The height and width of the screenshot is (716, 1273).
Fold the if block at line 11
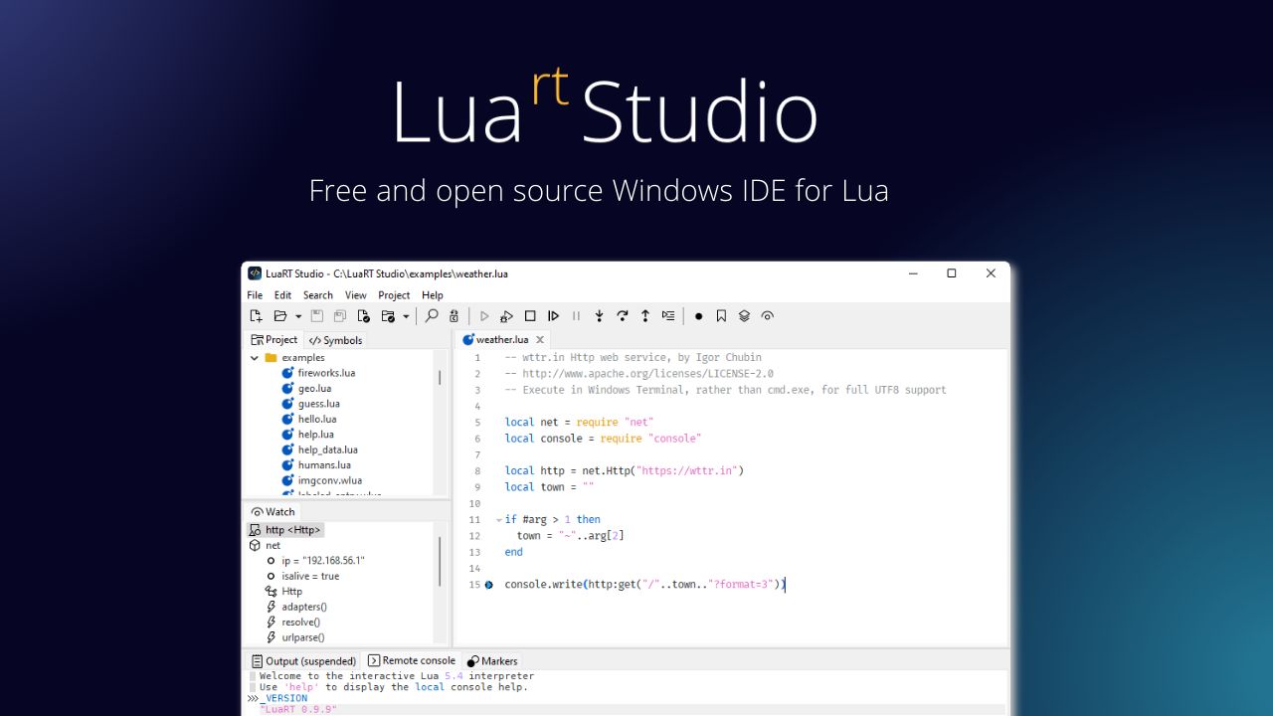tap(500, 519)
